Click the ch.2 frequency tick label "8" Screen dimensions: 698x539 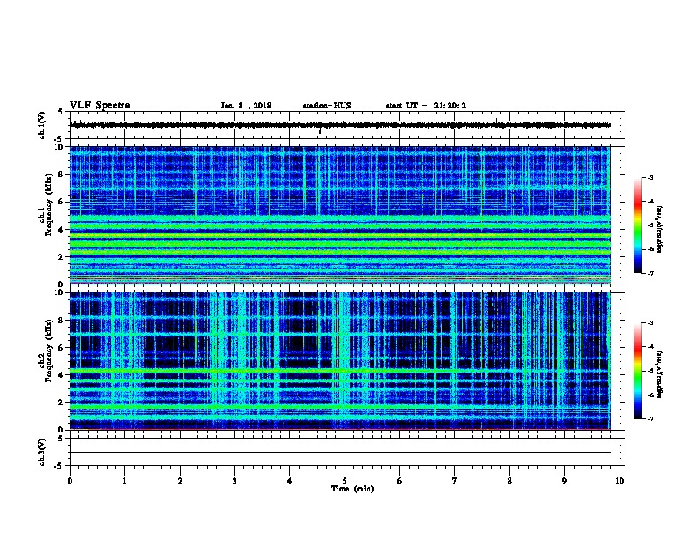[62, 321]
